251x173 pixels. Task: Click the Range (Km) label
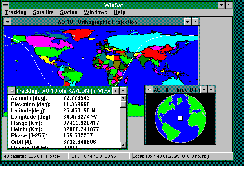coord(26,123)
